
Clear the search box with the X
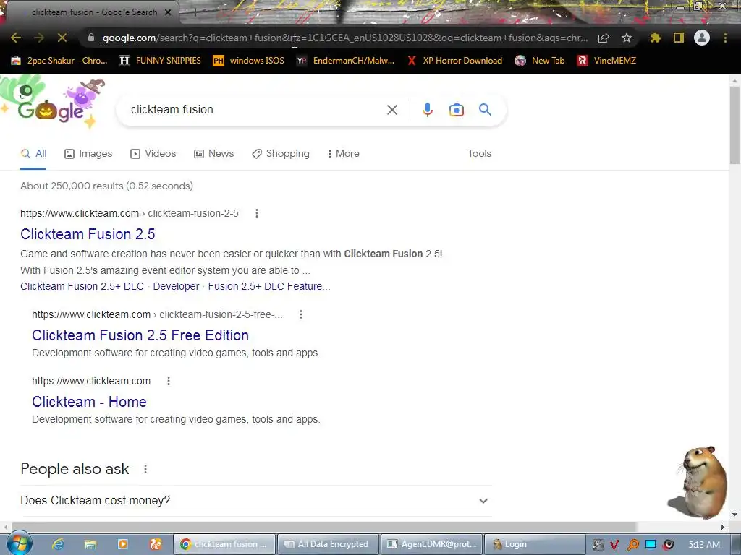(x=391, y=110)
